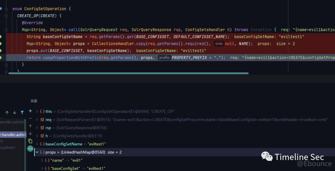Select the ConfigSetsHandler@8319 value

click(78, 136)
